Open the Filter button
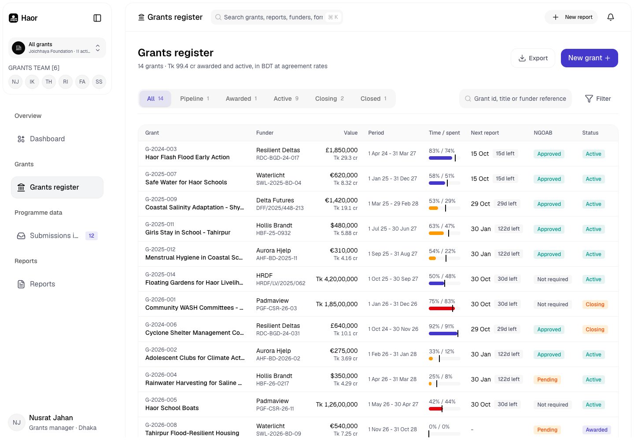 click(598, 99)
